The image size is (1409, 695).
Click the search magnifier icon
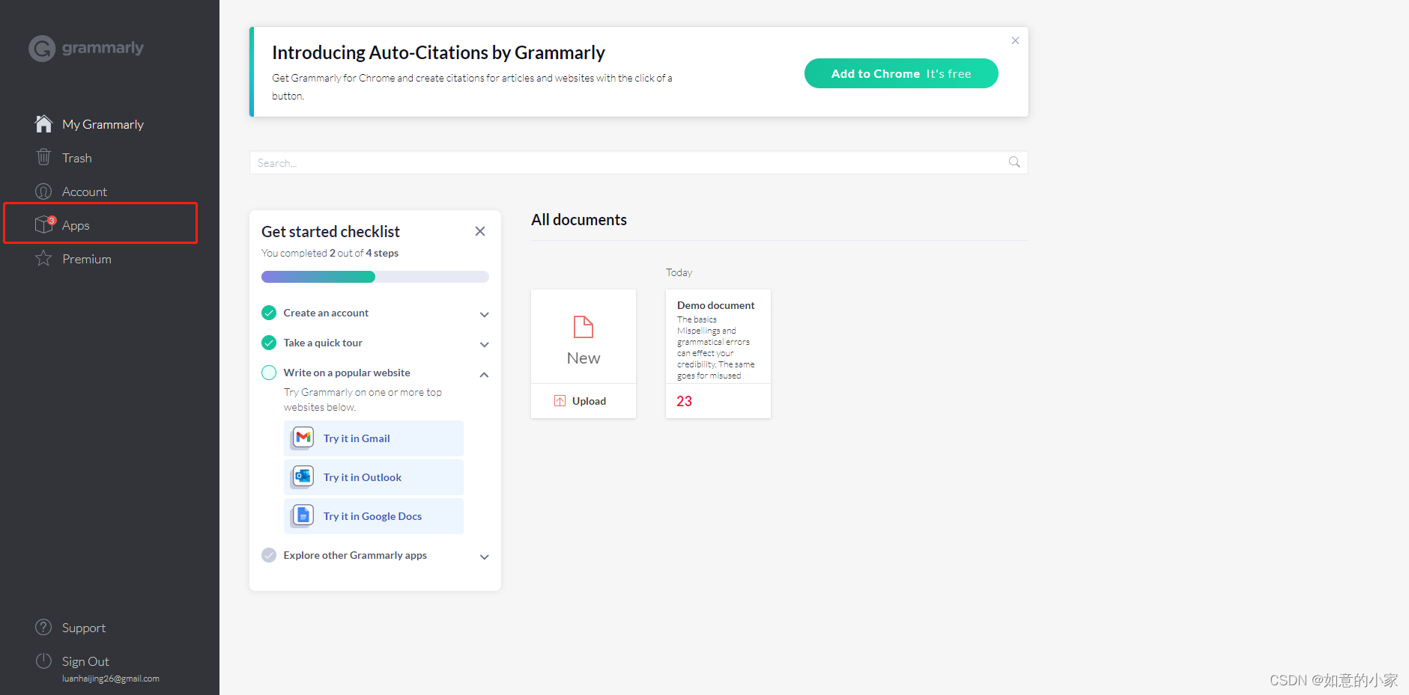click(x=1014, y=162)
